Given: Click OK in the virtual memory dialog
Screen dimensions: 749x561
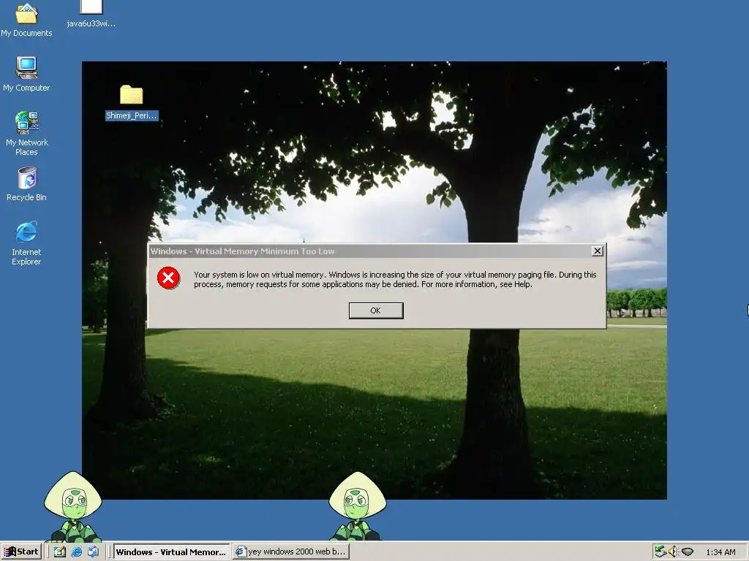Looking at the screenshot, I should pyautogui.click(x=376, y=310).
